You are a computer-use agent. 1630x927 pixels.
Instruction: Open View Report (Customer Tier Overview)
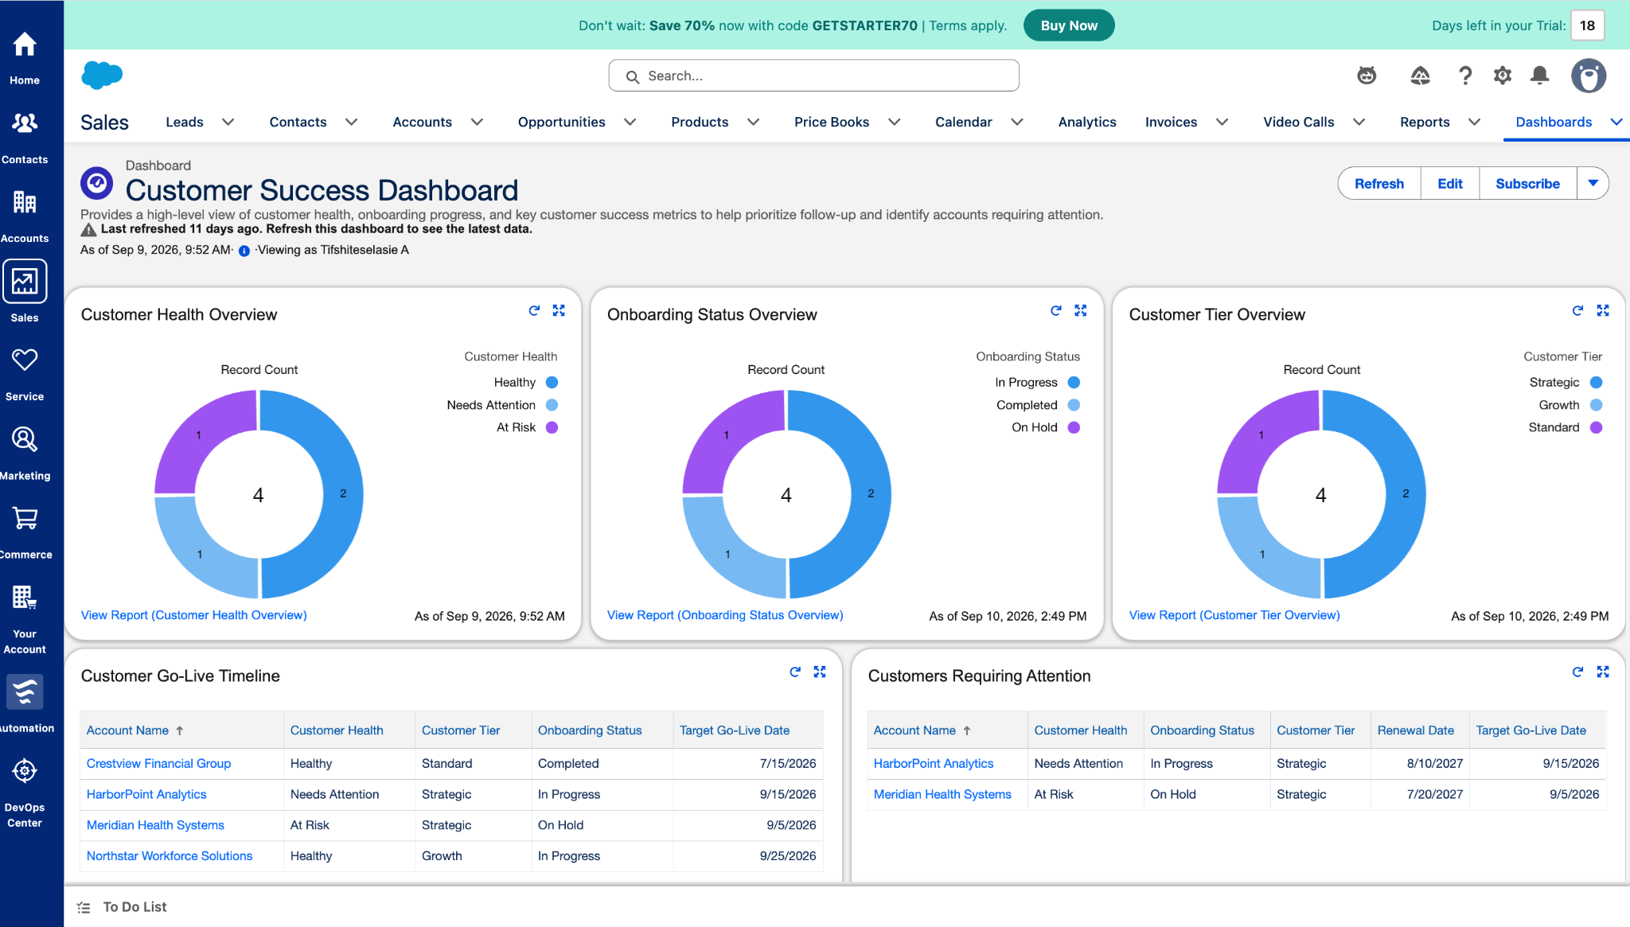1234,615
